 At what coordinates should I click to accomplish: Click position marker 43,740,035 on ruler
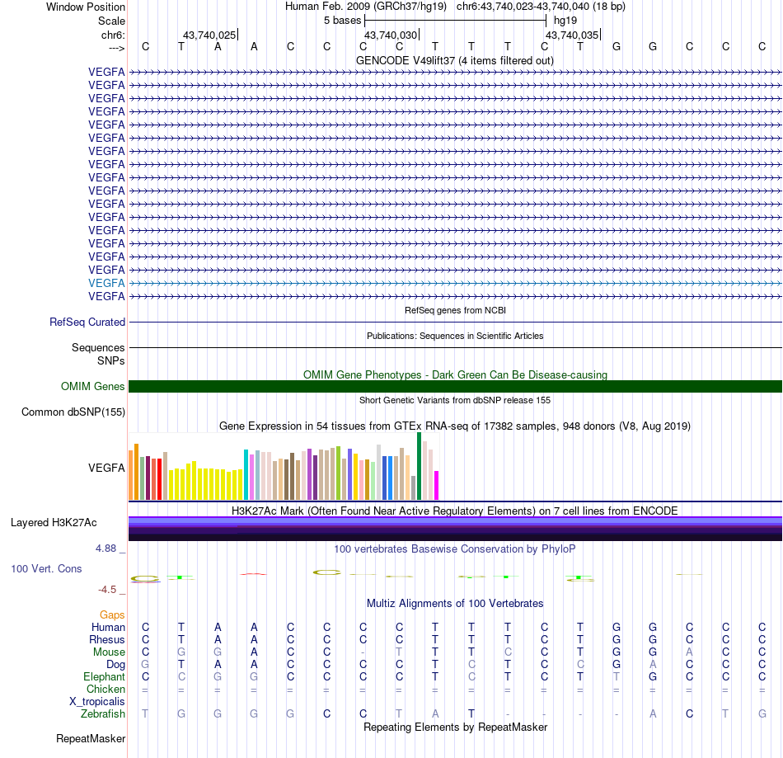coord(572,35)
